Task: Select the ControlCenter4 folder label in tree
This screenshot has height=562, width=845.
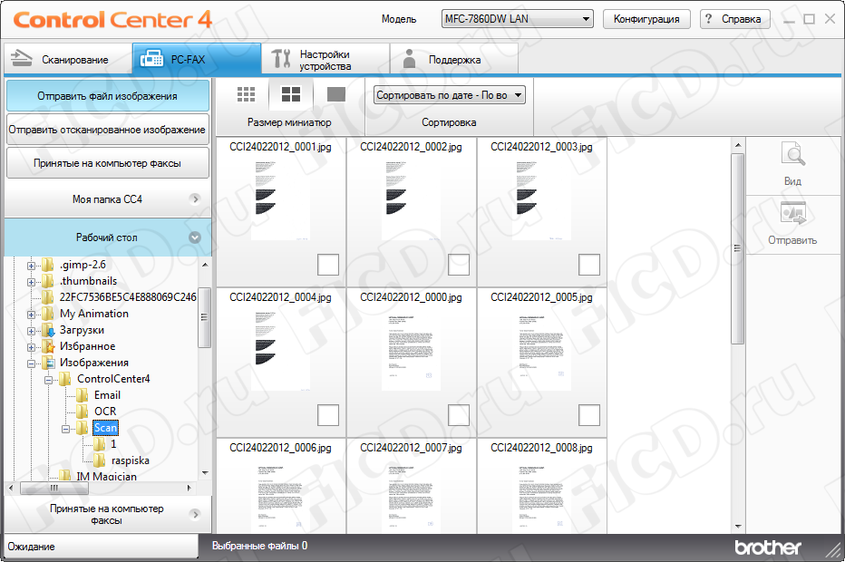Action: tap(113, 379)
